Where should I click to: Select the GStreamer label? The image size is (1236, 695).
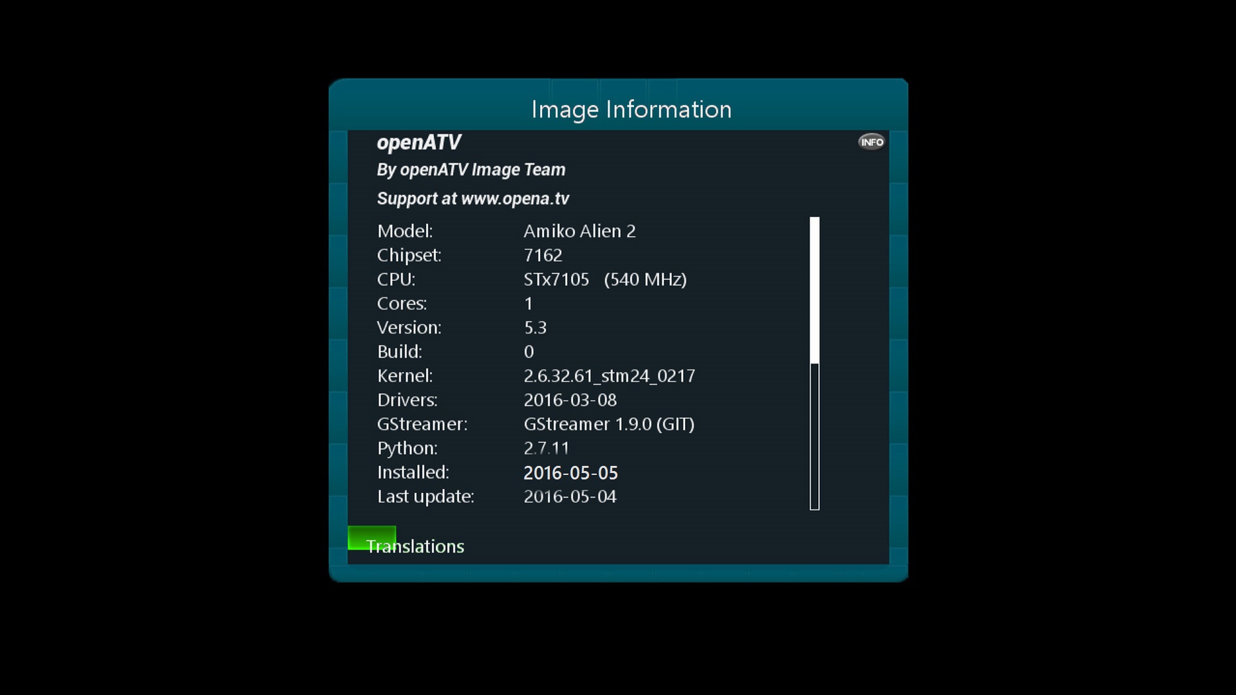pos(422,424)
